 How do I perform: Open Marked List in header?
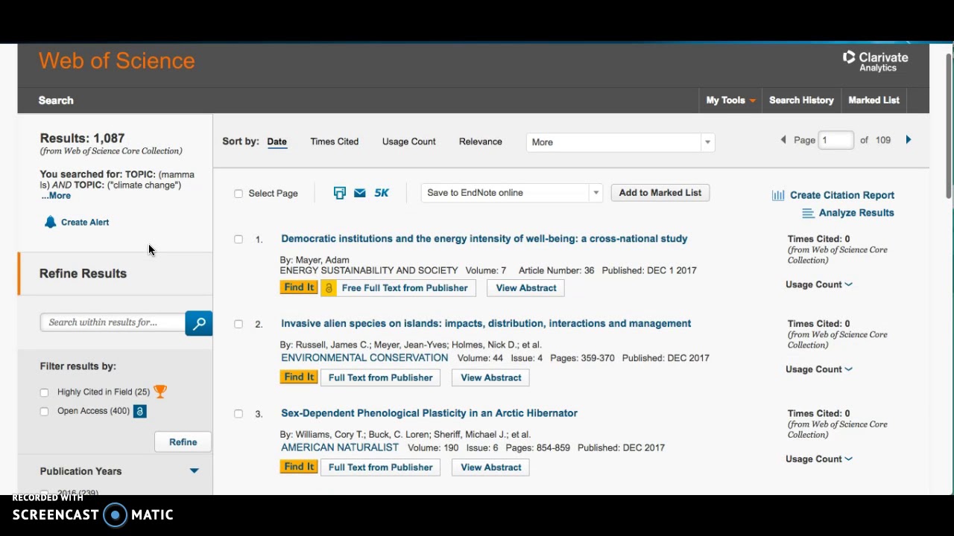(874, 100)
